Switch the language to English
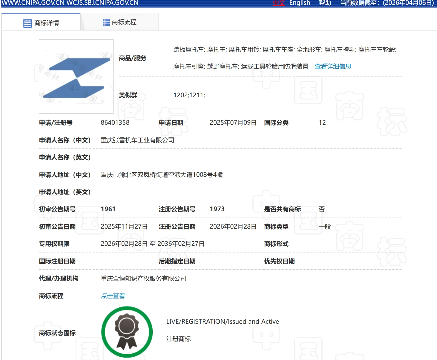 coord(300,3)
